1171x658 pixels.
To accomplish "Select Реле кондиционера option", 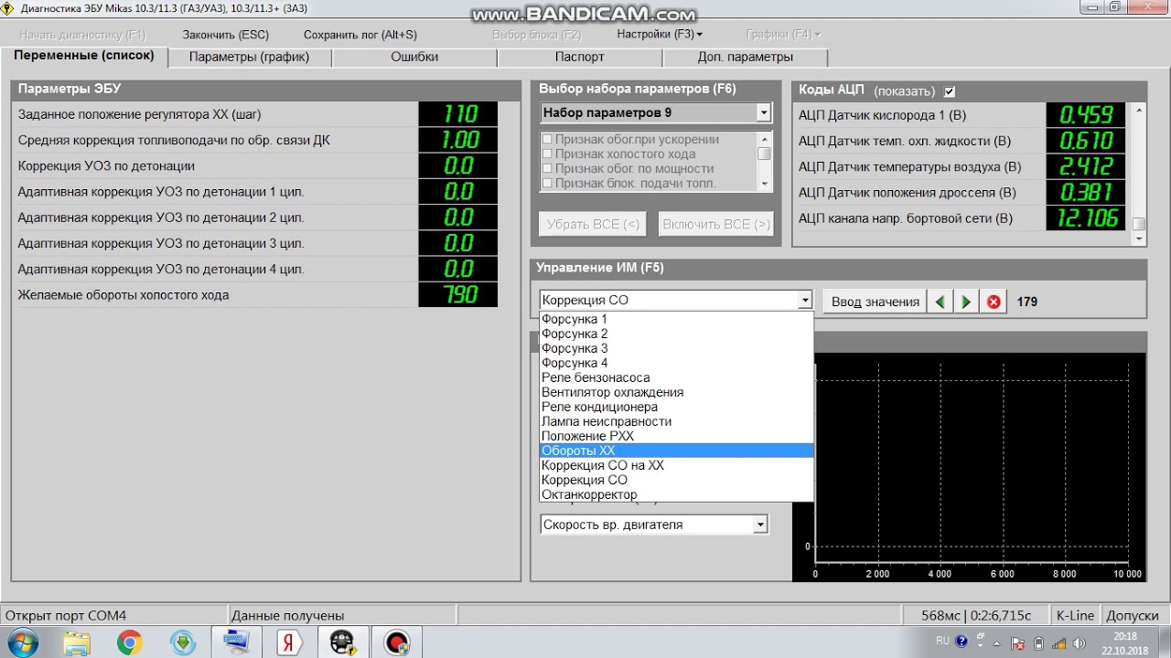I will coord(676,407).
